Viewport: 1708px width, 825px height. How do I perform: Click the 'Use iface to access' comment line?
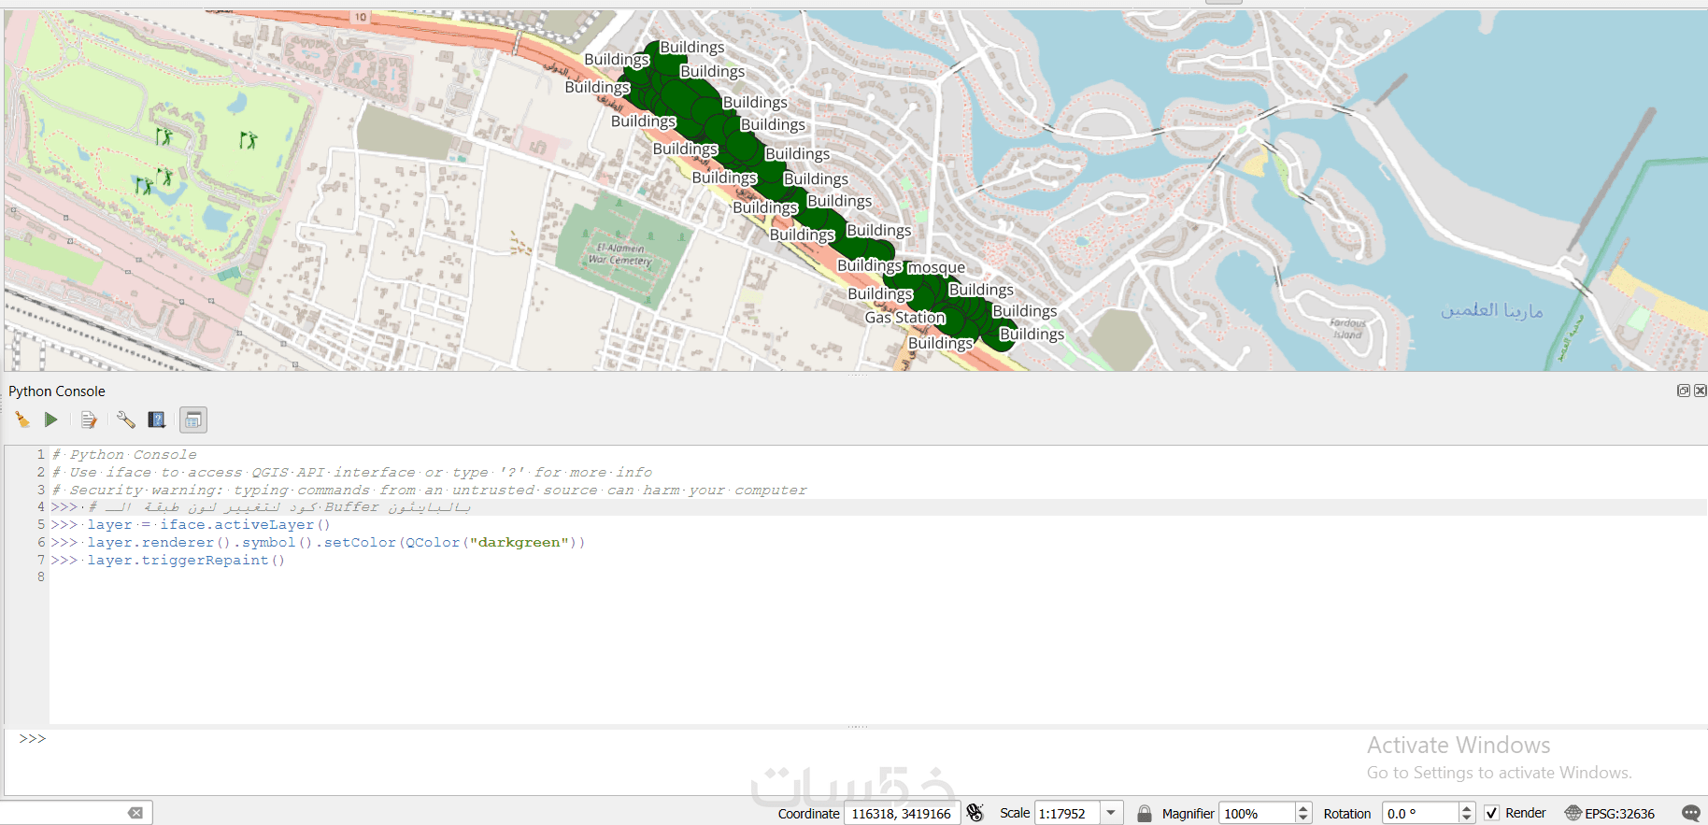[352, 473]
